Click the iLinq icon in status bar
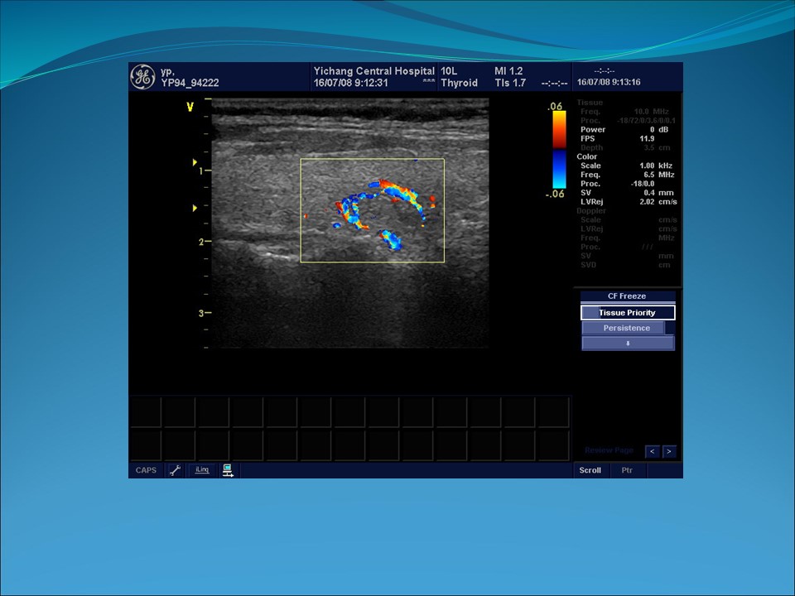The image size is (795, 596). click(201, 470)
